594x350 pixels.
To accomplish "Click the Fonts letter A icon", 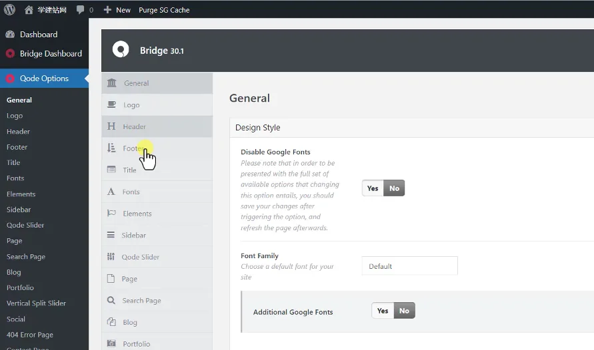I will coord(111,192).
